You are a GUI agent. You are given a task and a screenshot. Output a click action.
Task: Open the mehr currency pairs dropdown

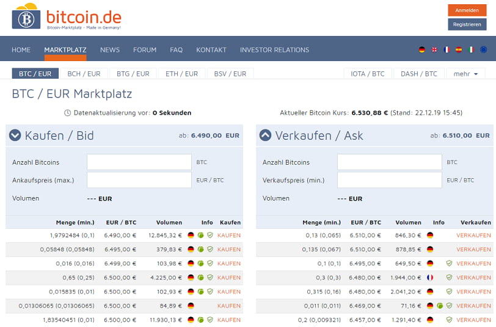click(465, 74)
